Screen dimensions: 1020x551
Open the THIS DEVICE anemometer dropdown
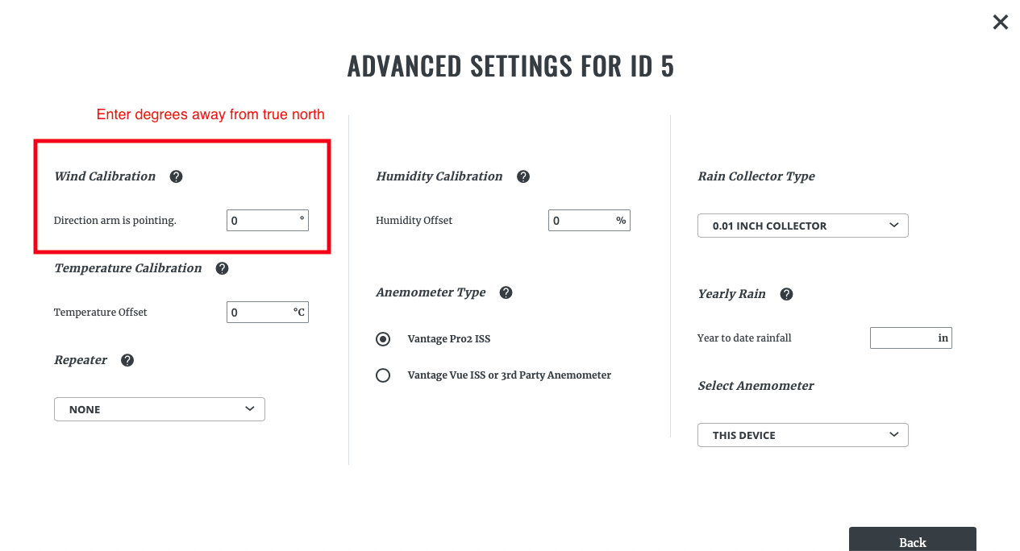click(x=803, y=435)
